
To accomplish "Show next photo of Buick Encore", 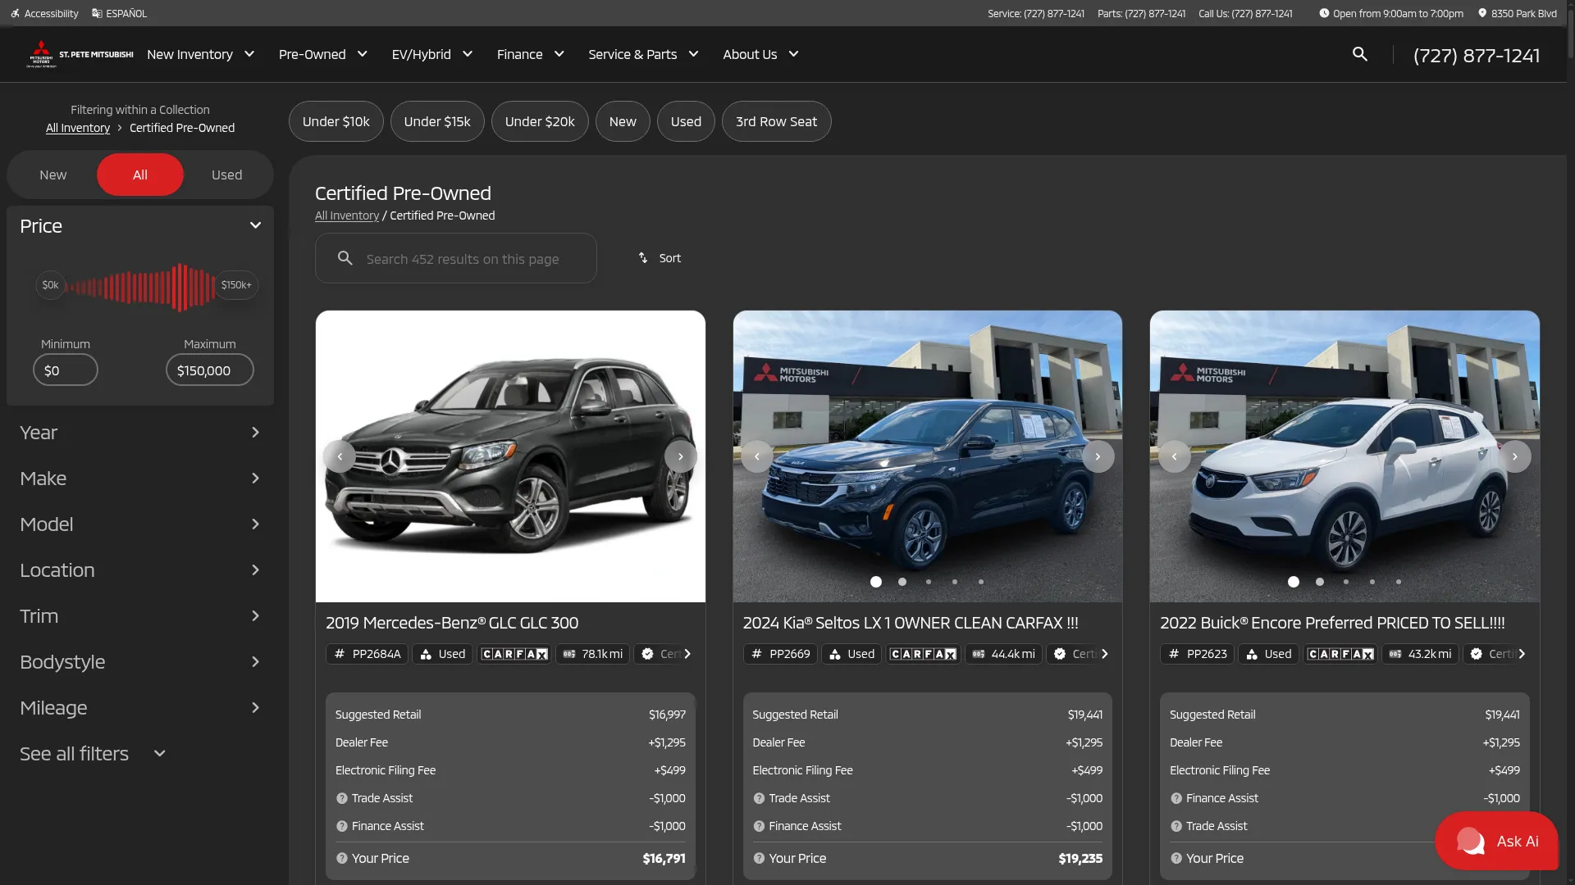I will click(x=1514, y=456).
